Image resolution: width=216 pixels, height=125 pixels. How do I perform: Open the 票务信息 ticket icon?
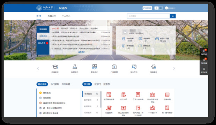coord(140,46)
